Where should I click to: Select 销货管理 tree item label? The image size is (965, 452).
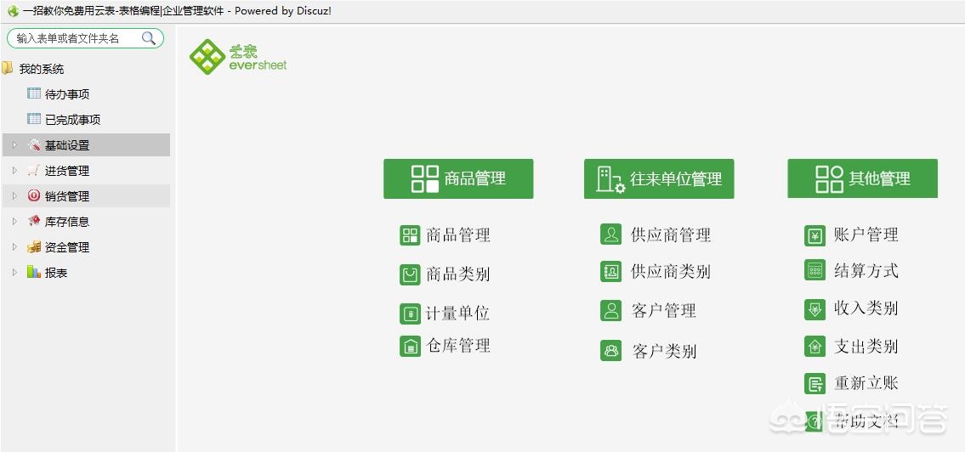pyautogui.click(x=67, y=197)
